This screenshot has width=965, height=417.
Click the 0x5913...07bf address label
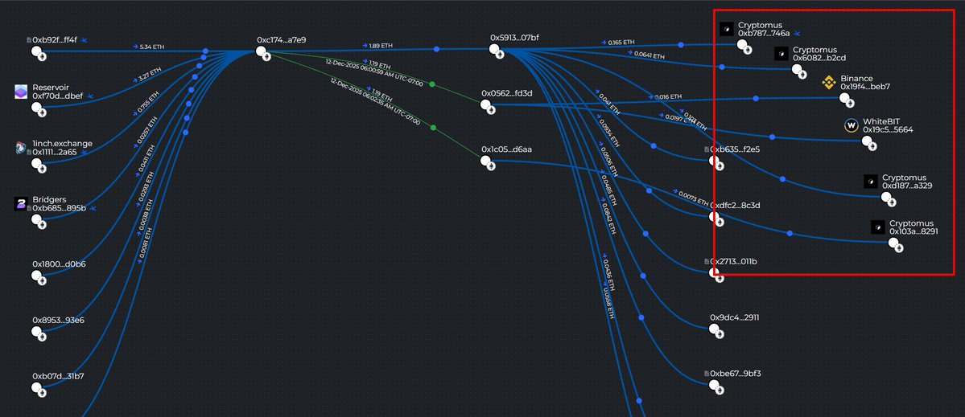click(514, 38)
